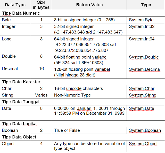Click the True or False cell
165x153 pixels.
(89, 130)
